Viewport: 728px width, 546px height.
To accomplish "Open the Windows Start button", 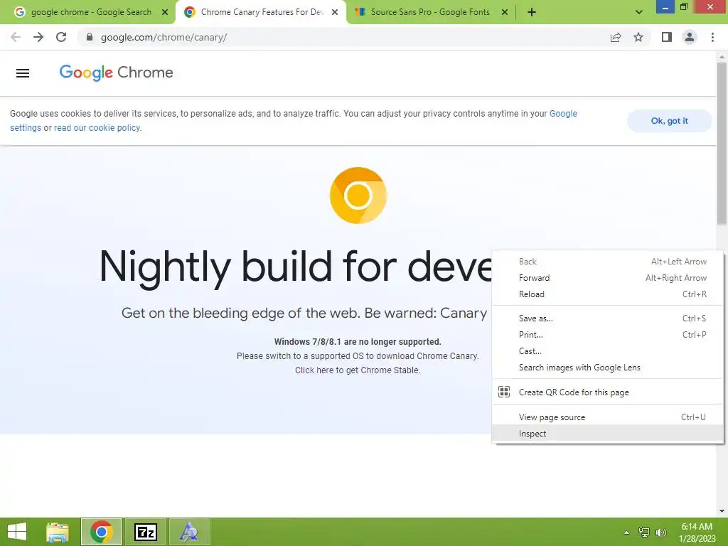I will point(17,532).
